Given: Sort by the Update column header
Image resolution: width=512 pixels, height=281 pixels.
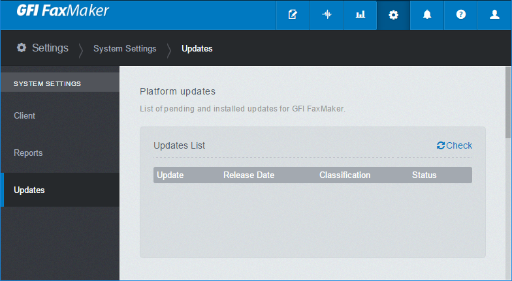Looking at the screenshot, I should pos(170,175).
